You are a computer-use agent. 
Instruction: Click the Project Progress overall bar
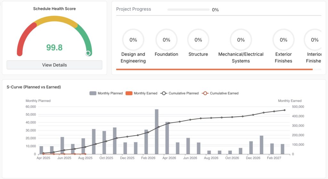188,10
